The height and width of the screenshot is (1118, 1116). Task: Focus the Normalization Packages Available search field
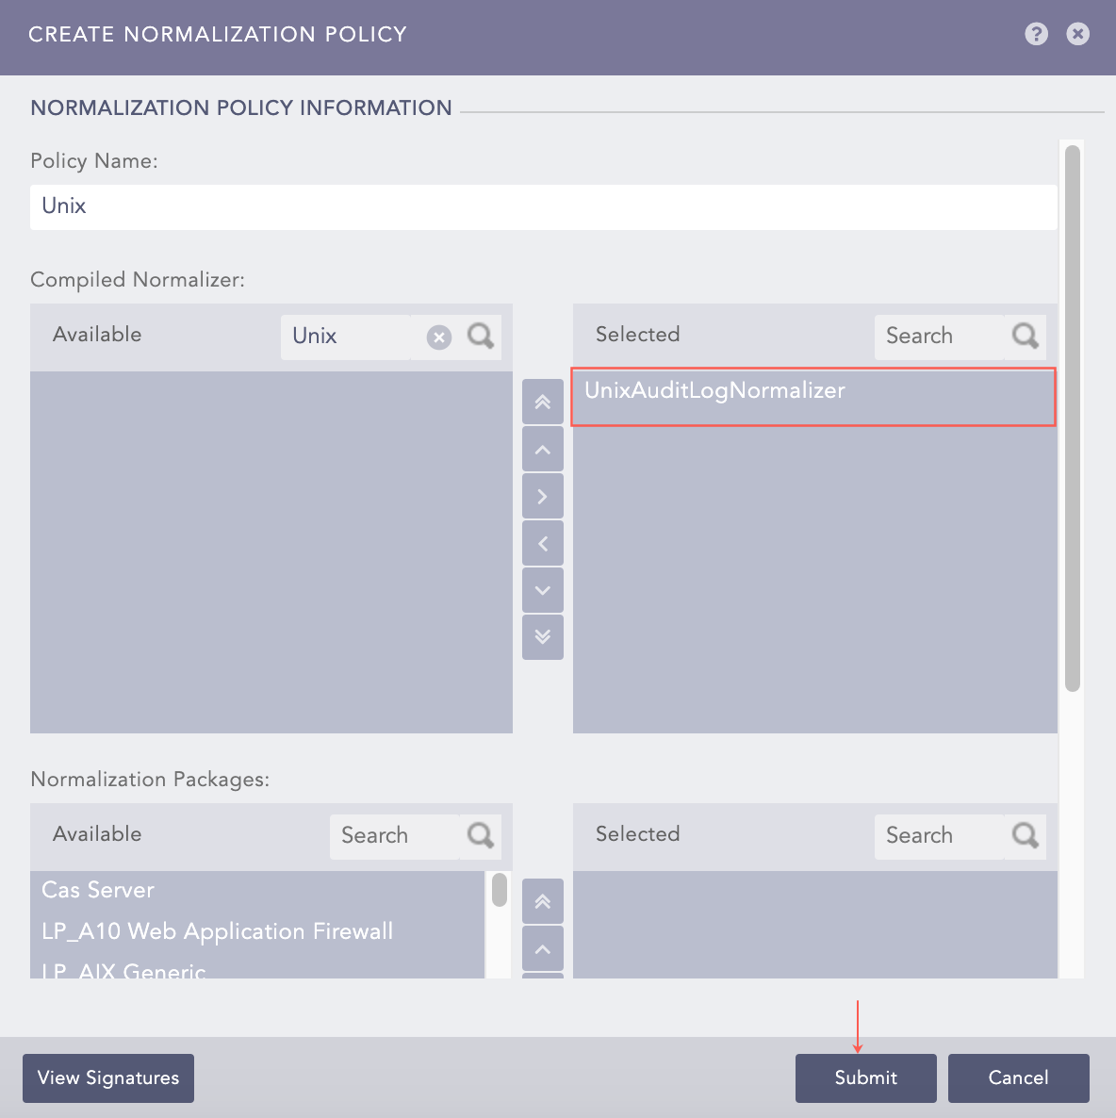coord(394,836)
